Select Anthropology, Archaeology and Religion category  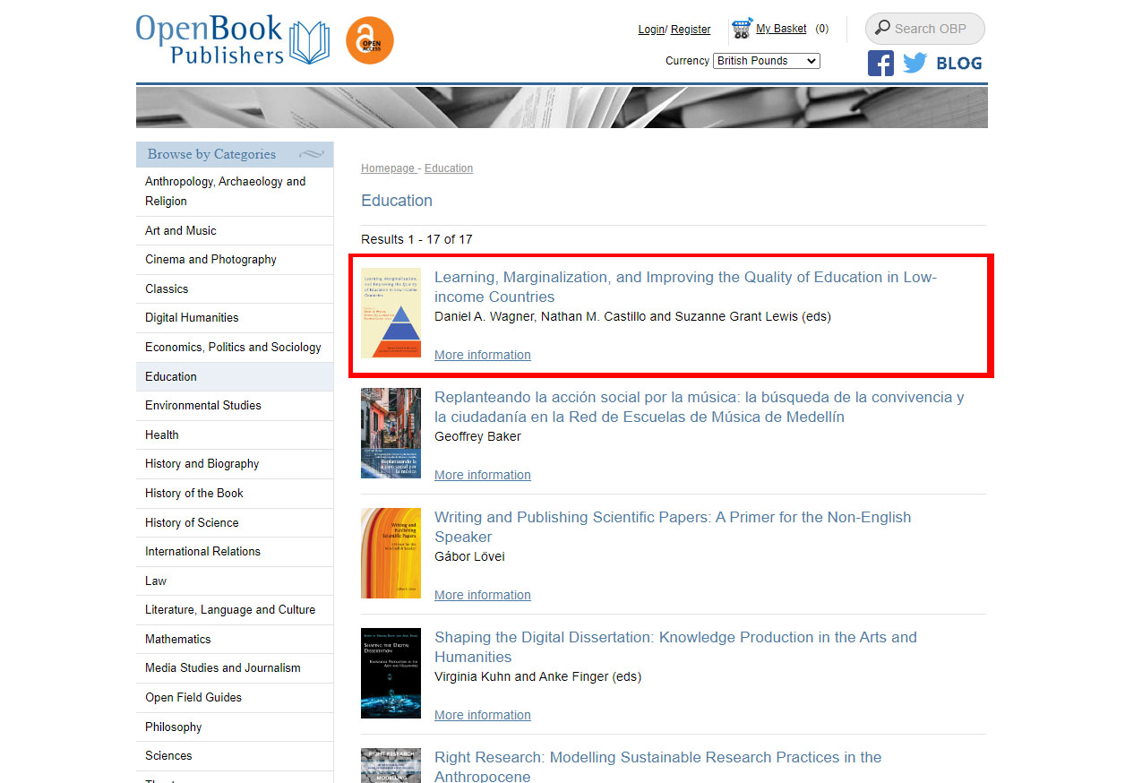235,191
